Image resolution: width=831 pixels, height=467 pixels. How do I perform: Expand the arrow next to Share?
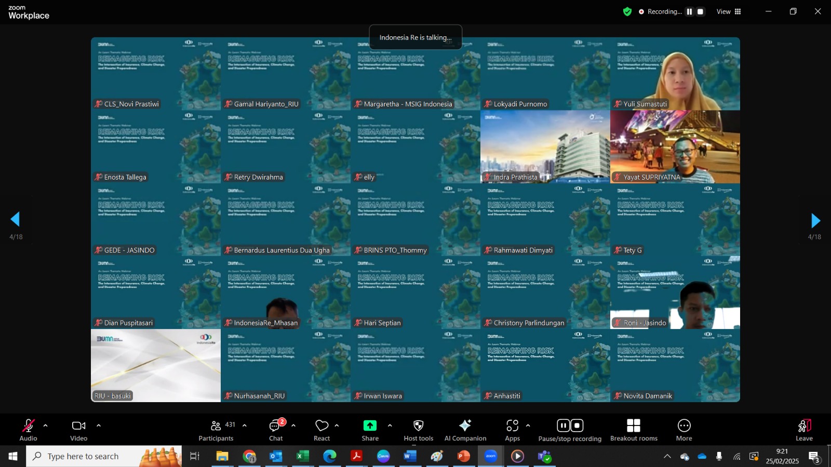tap(390, 425)
